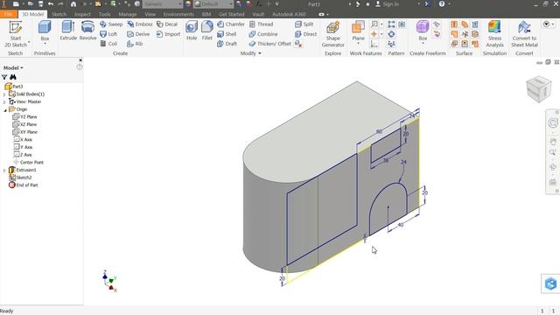Click the Undo arrow
The width and height of the screenshot is (560, 315).
(51, 4)
